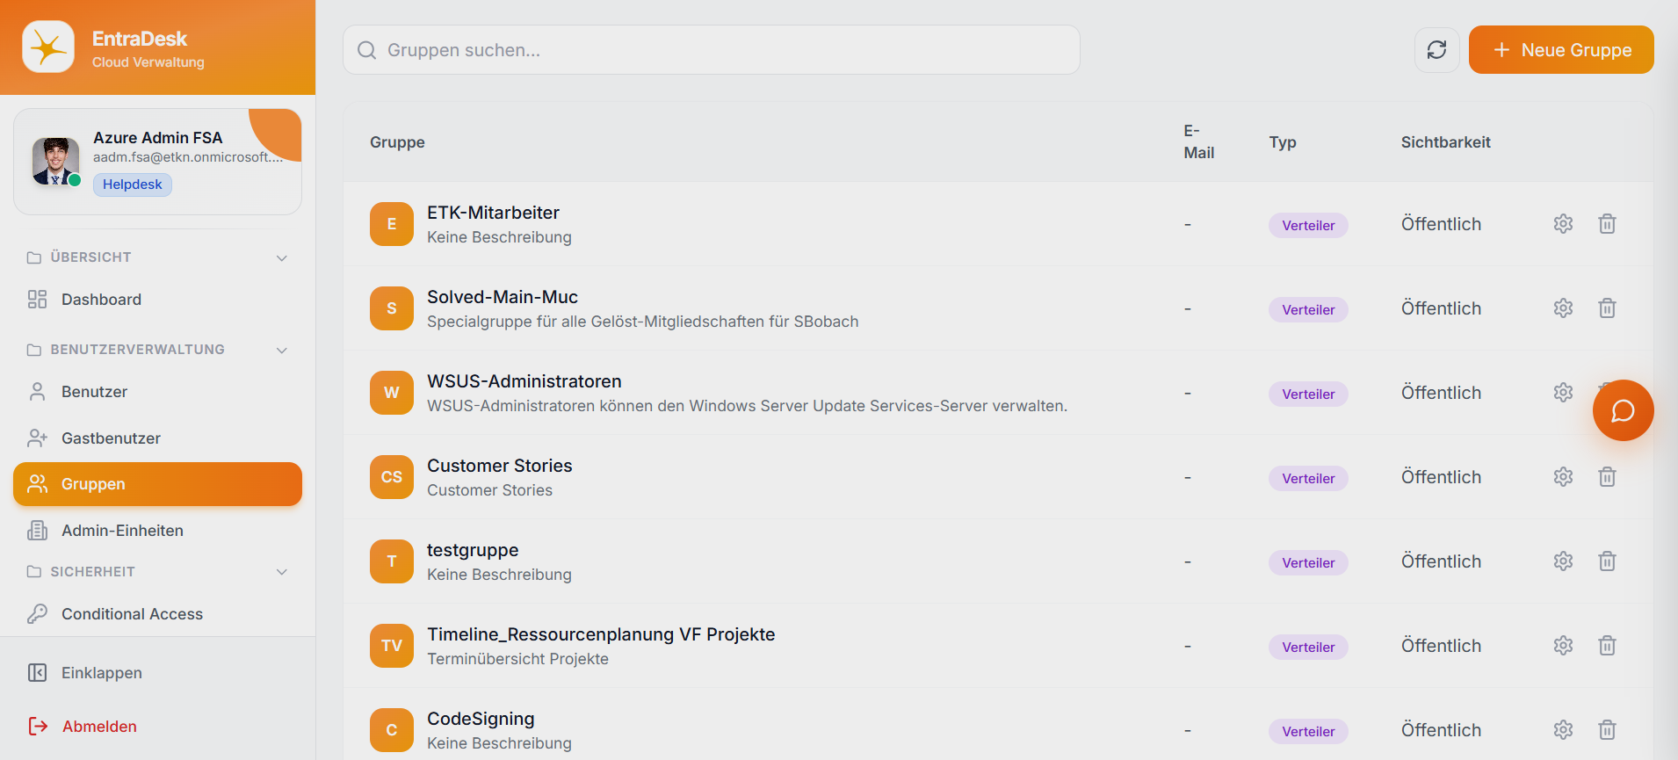Open the testgruppe group name
Image resolution: width=1678 pixels, height=760 pixels.
pos(473,550)
